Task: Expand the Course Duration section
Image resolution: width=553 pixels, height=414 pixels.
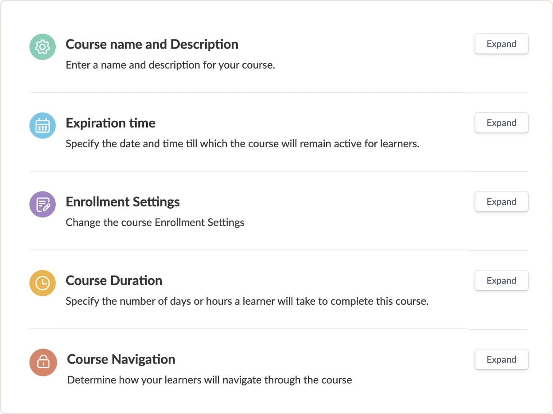Action: [501, 280]
